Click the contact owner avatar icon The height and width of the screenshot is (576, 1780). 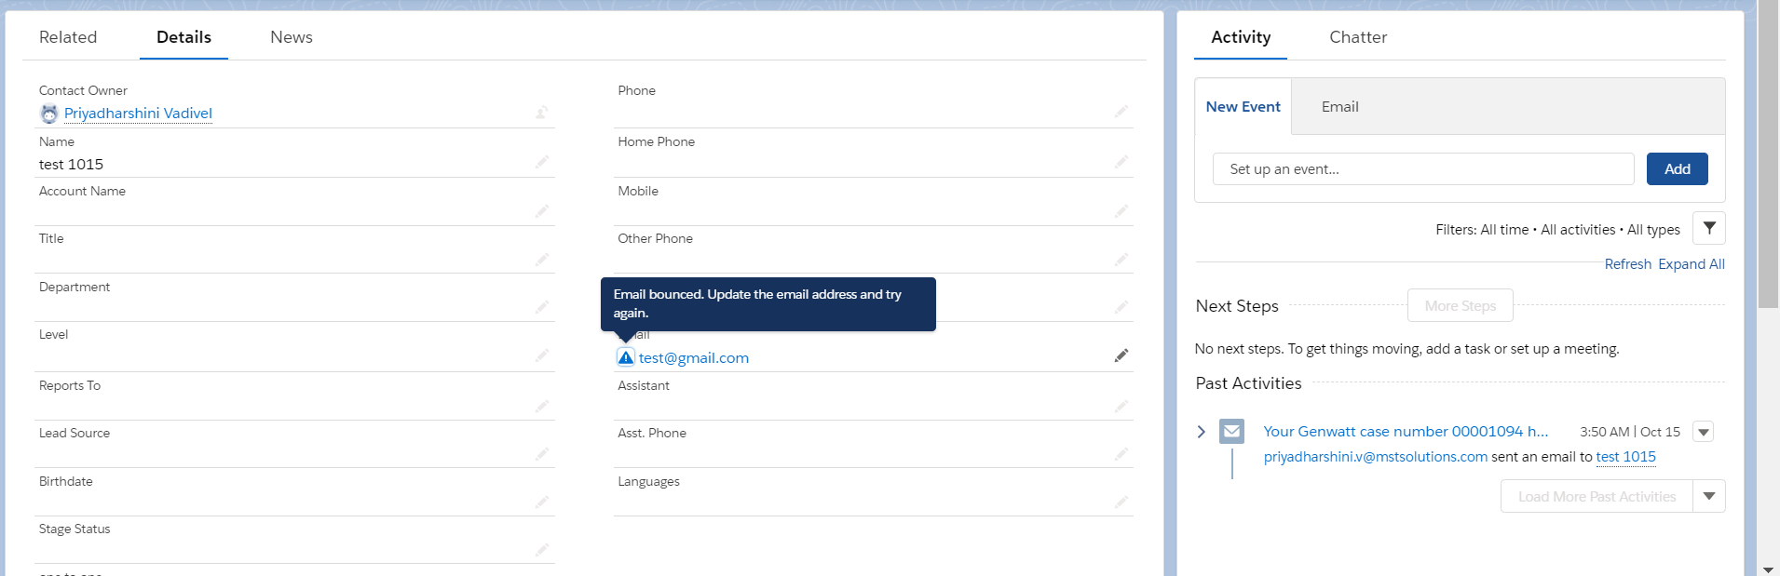(x=49, y=114)
